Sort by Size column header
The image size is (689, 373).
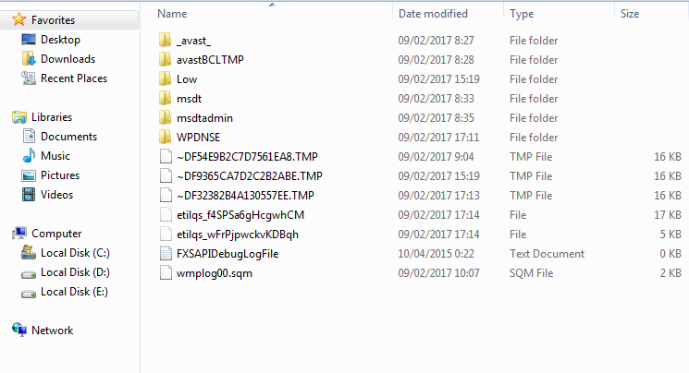[x=629, y=14]
